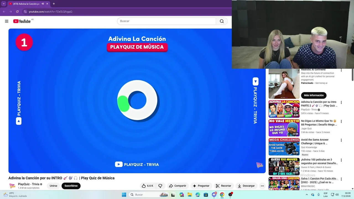
Task: Open Discord from the taskbar
Action: click(x=214, y=195)
